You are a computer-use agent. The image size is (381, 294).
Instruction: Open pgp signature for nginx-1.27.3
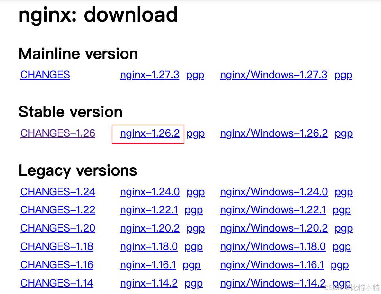pyautogui.click(x=195, y=75)
